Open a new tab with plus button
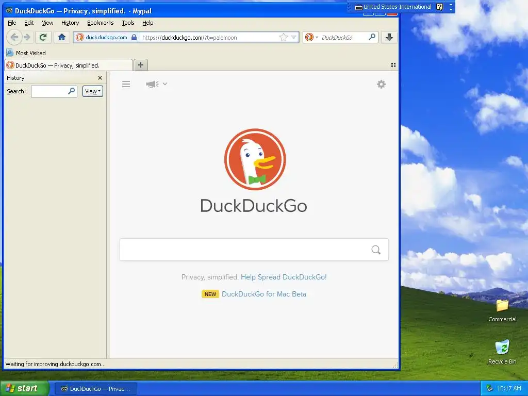This screenshot has height=396, width=528. [141, 65]
